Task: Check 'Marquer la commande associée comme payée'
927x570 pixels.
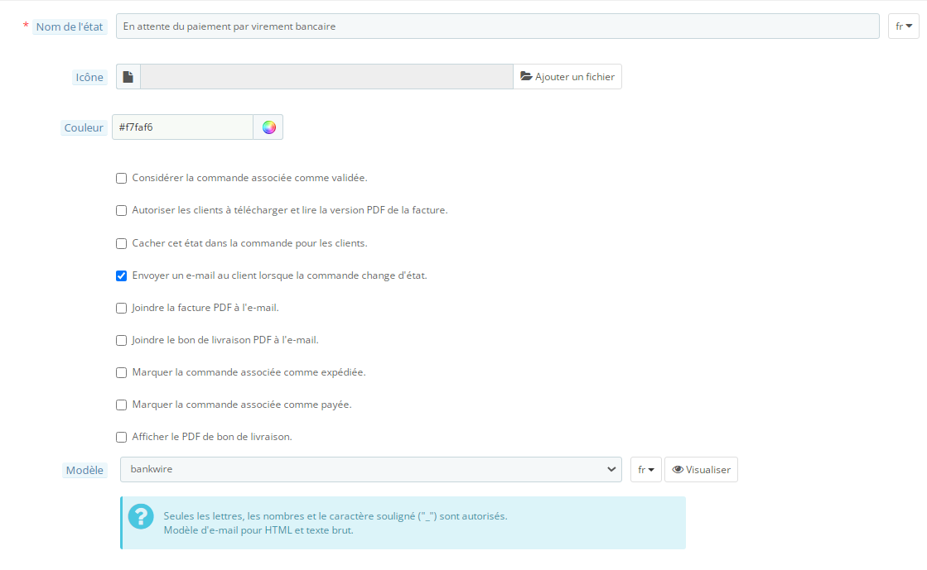Action: click(121, 405)
